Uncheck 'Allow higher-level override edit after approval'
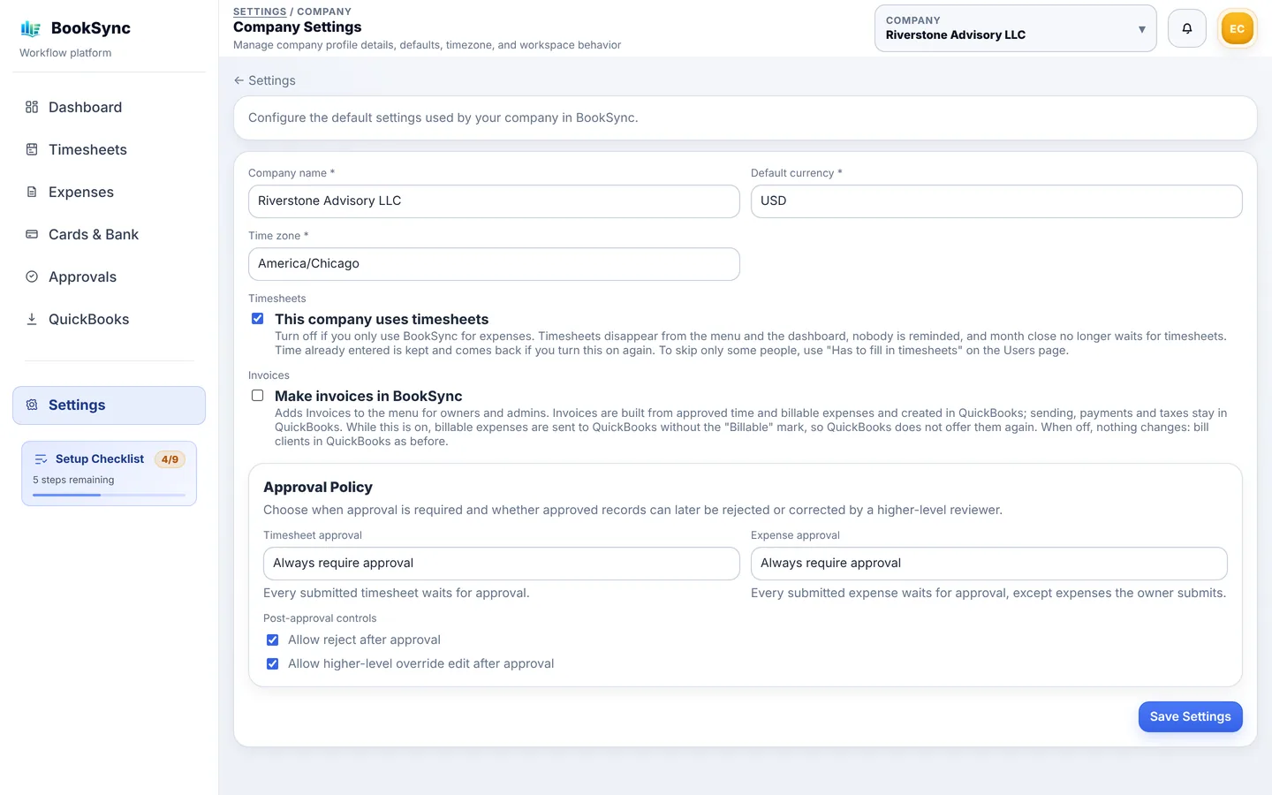 point(272,663)
